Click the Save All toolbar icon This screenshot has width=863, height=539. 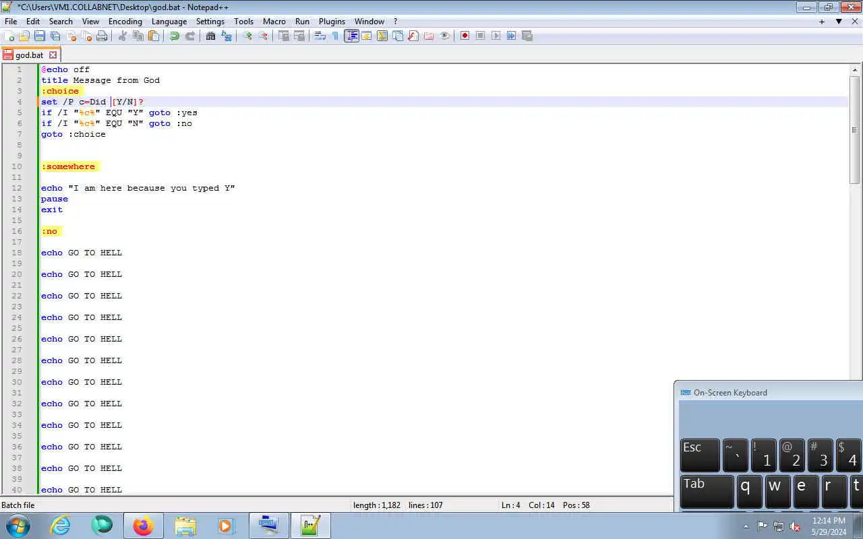[x=55, y=36]
